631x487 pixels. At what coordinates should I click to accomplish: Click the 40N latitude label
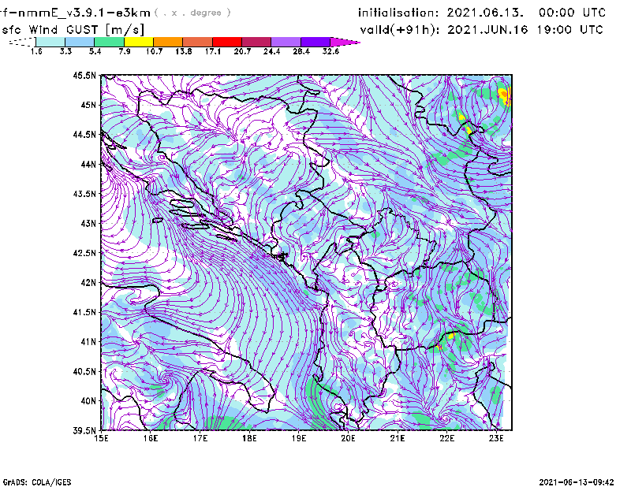[x=88, y=401]
